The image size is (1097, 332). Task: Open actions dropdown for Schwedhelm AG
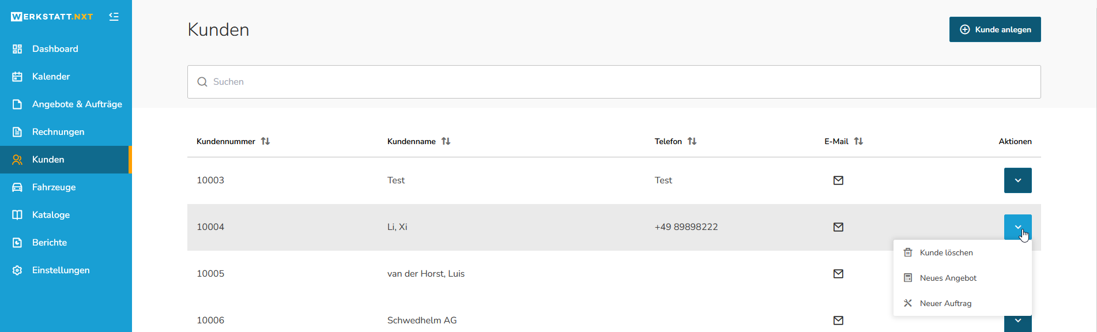[1017, 323]
